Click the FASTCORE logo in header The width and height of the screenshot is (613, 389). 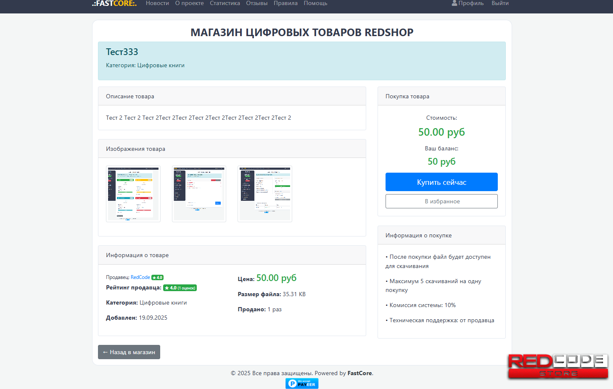coord(114,3)
